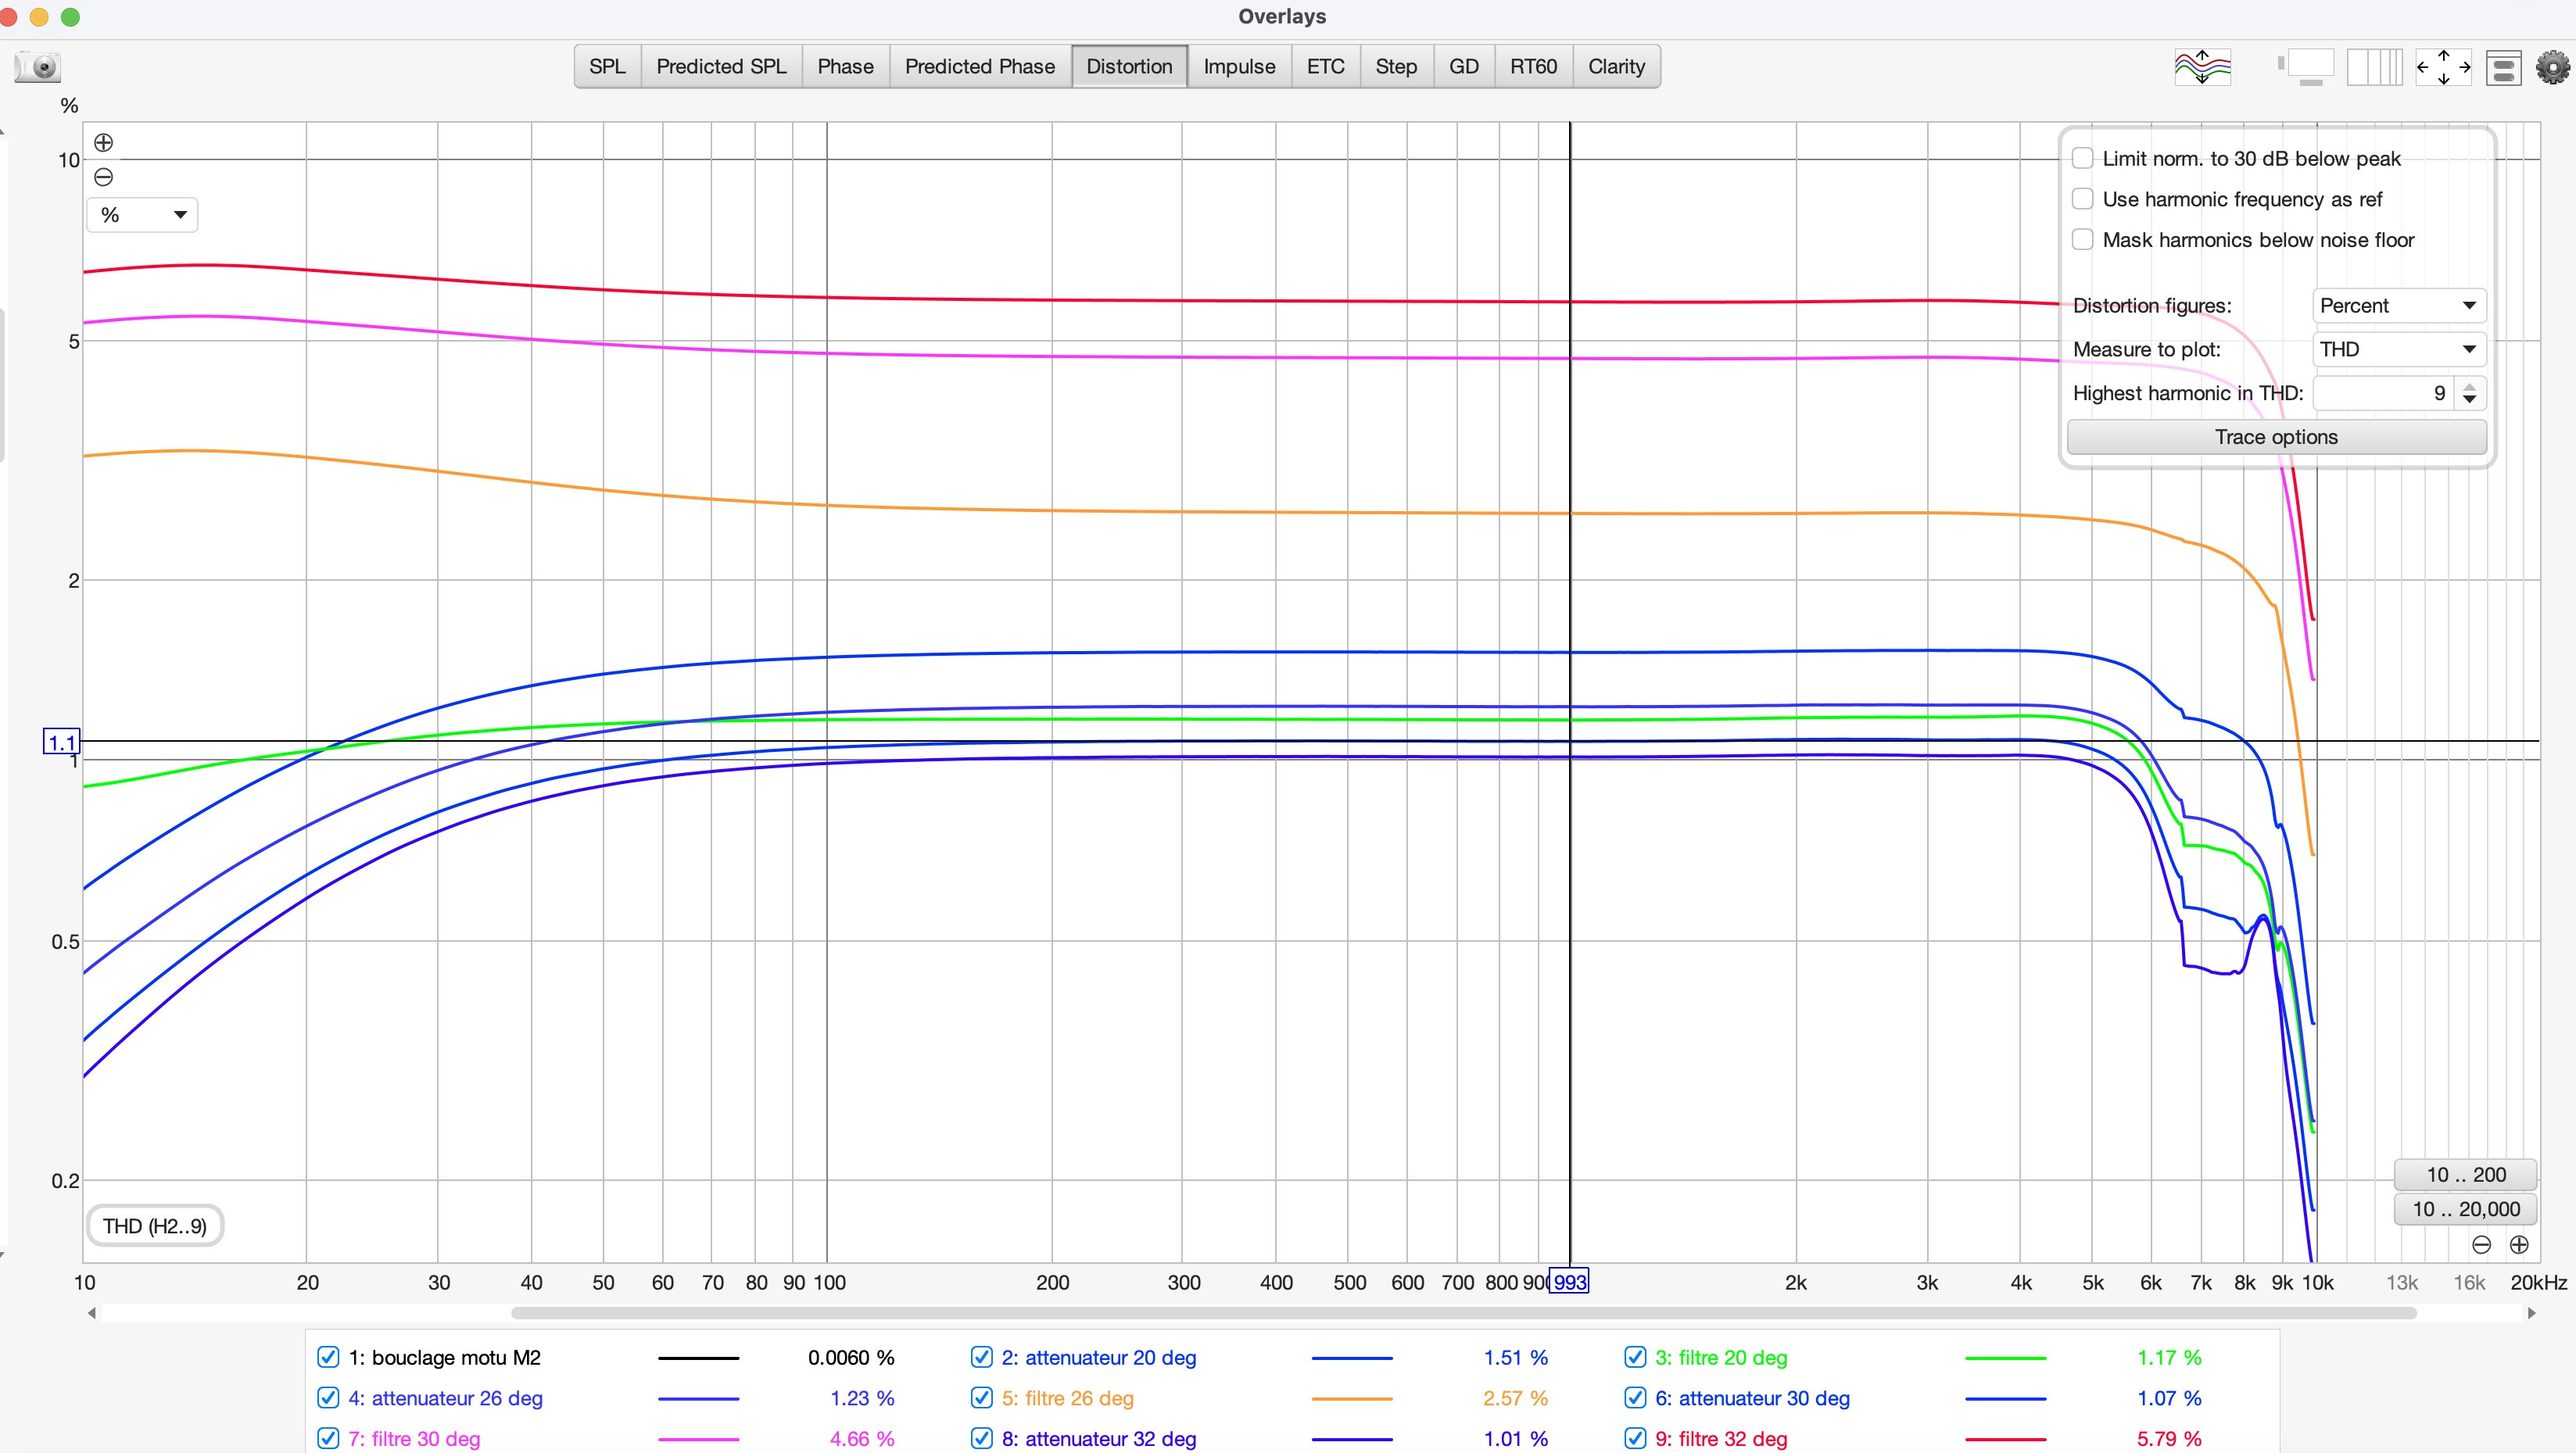Click the graph limits arrows icon

(2443, 67)
